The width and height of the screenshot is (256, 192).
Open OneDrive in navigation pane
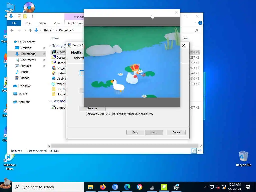[24, 86]
